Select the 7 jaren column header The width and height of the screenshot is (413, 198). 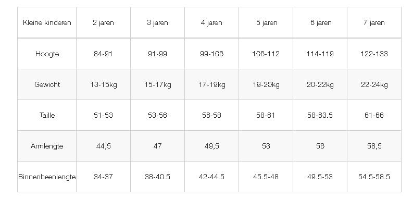[374, 23]
